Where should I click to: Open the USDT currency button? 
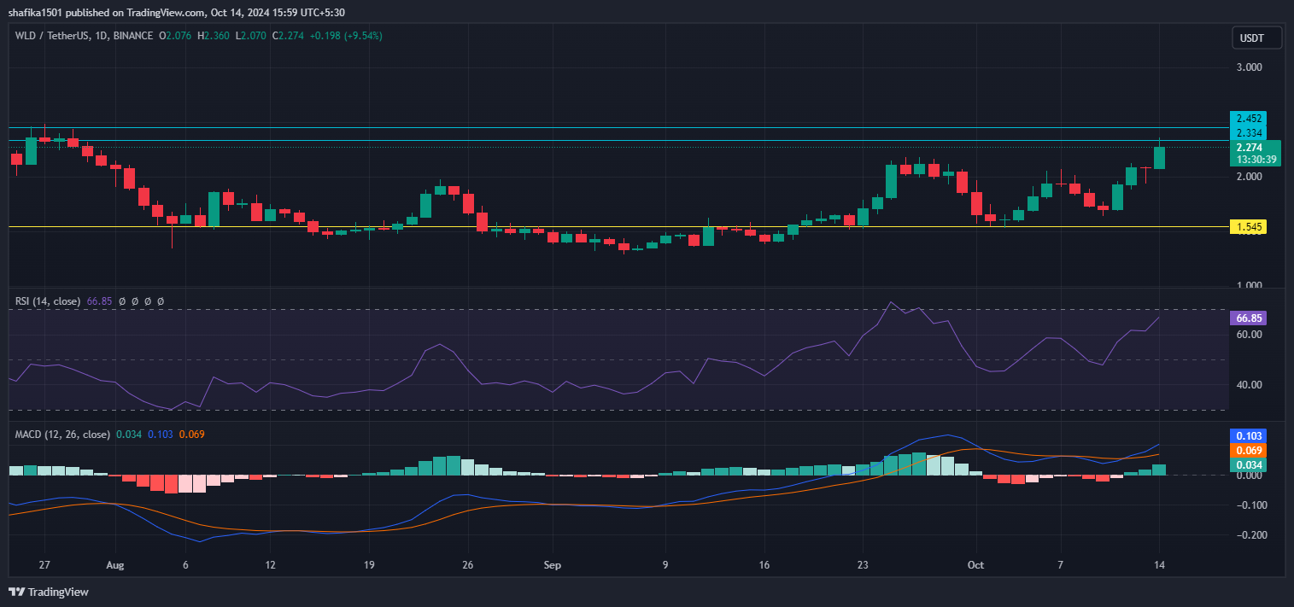click(x=1258, y=38)
